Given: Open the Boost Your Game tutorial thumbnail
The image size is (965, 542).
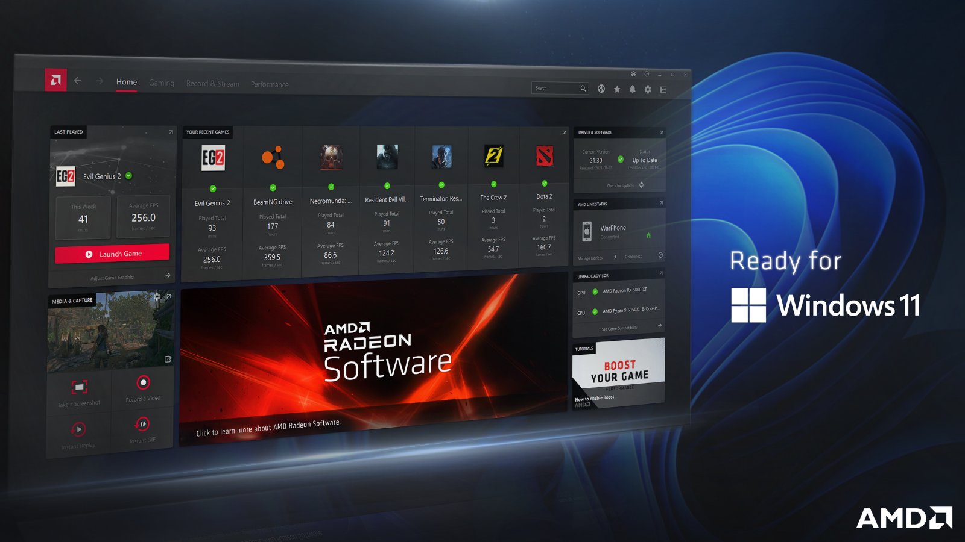Looking at the screenshot, I should click(618, 373).
